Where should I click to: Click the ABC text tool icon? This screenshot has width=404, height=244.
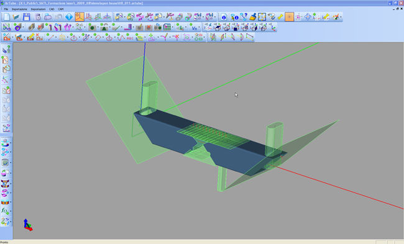tap(130, 38)
